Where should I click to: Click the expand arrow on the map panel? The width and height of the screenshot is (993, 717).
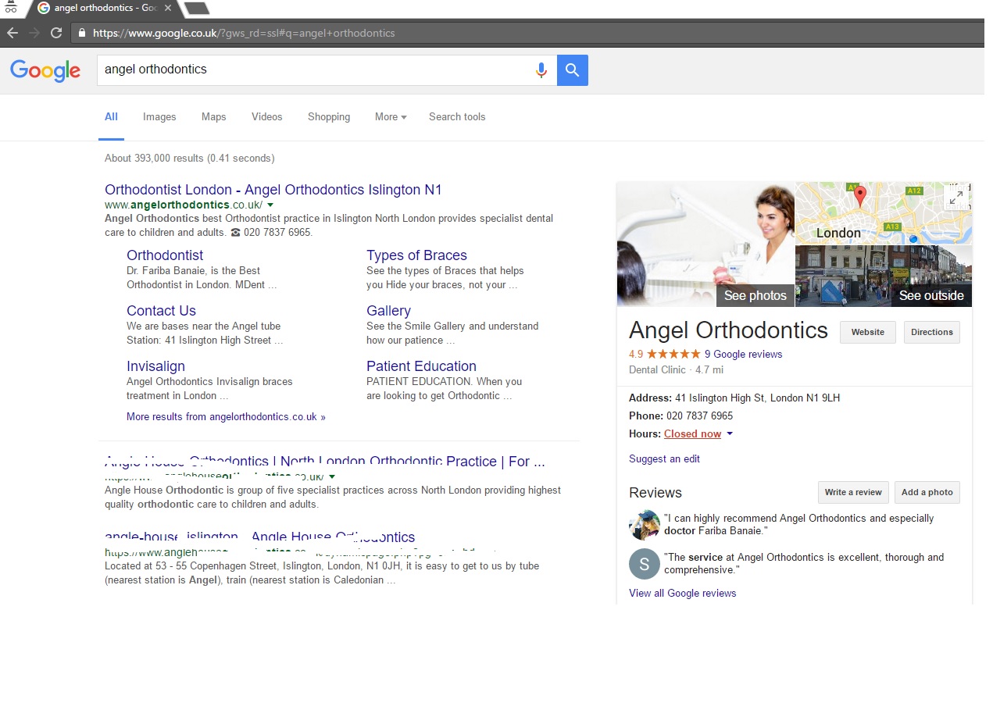955,197
